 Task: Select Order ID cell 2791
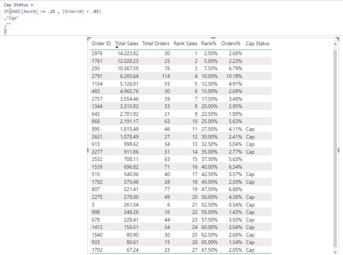tap(97, 76)
